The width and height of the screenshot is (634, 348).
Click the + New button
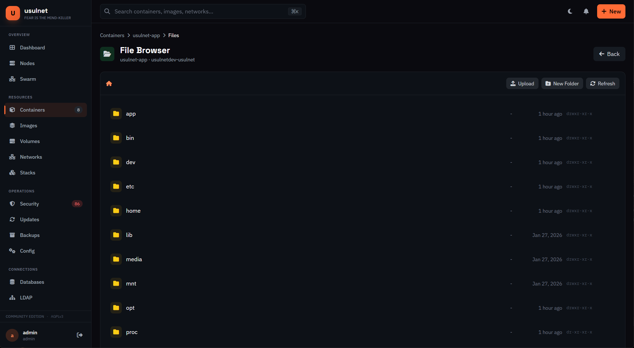611,11
